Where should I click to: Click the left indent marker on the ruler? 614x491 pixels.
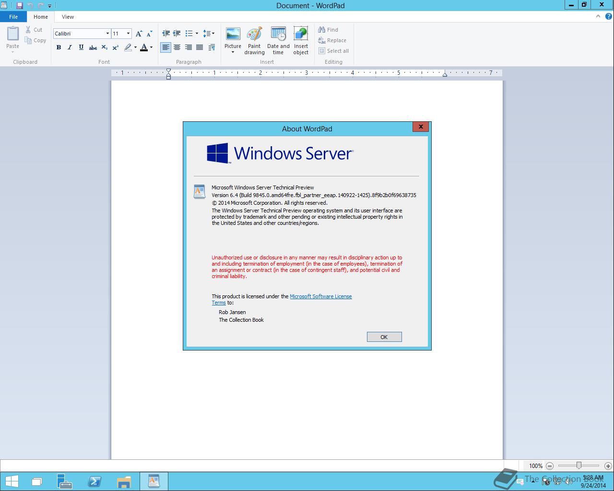[x=168, y=74]
